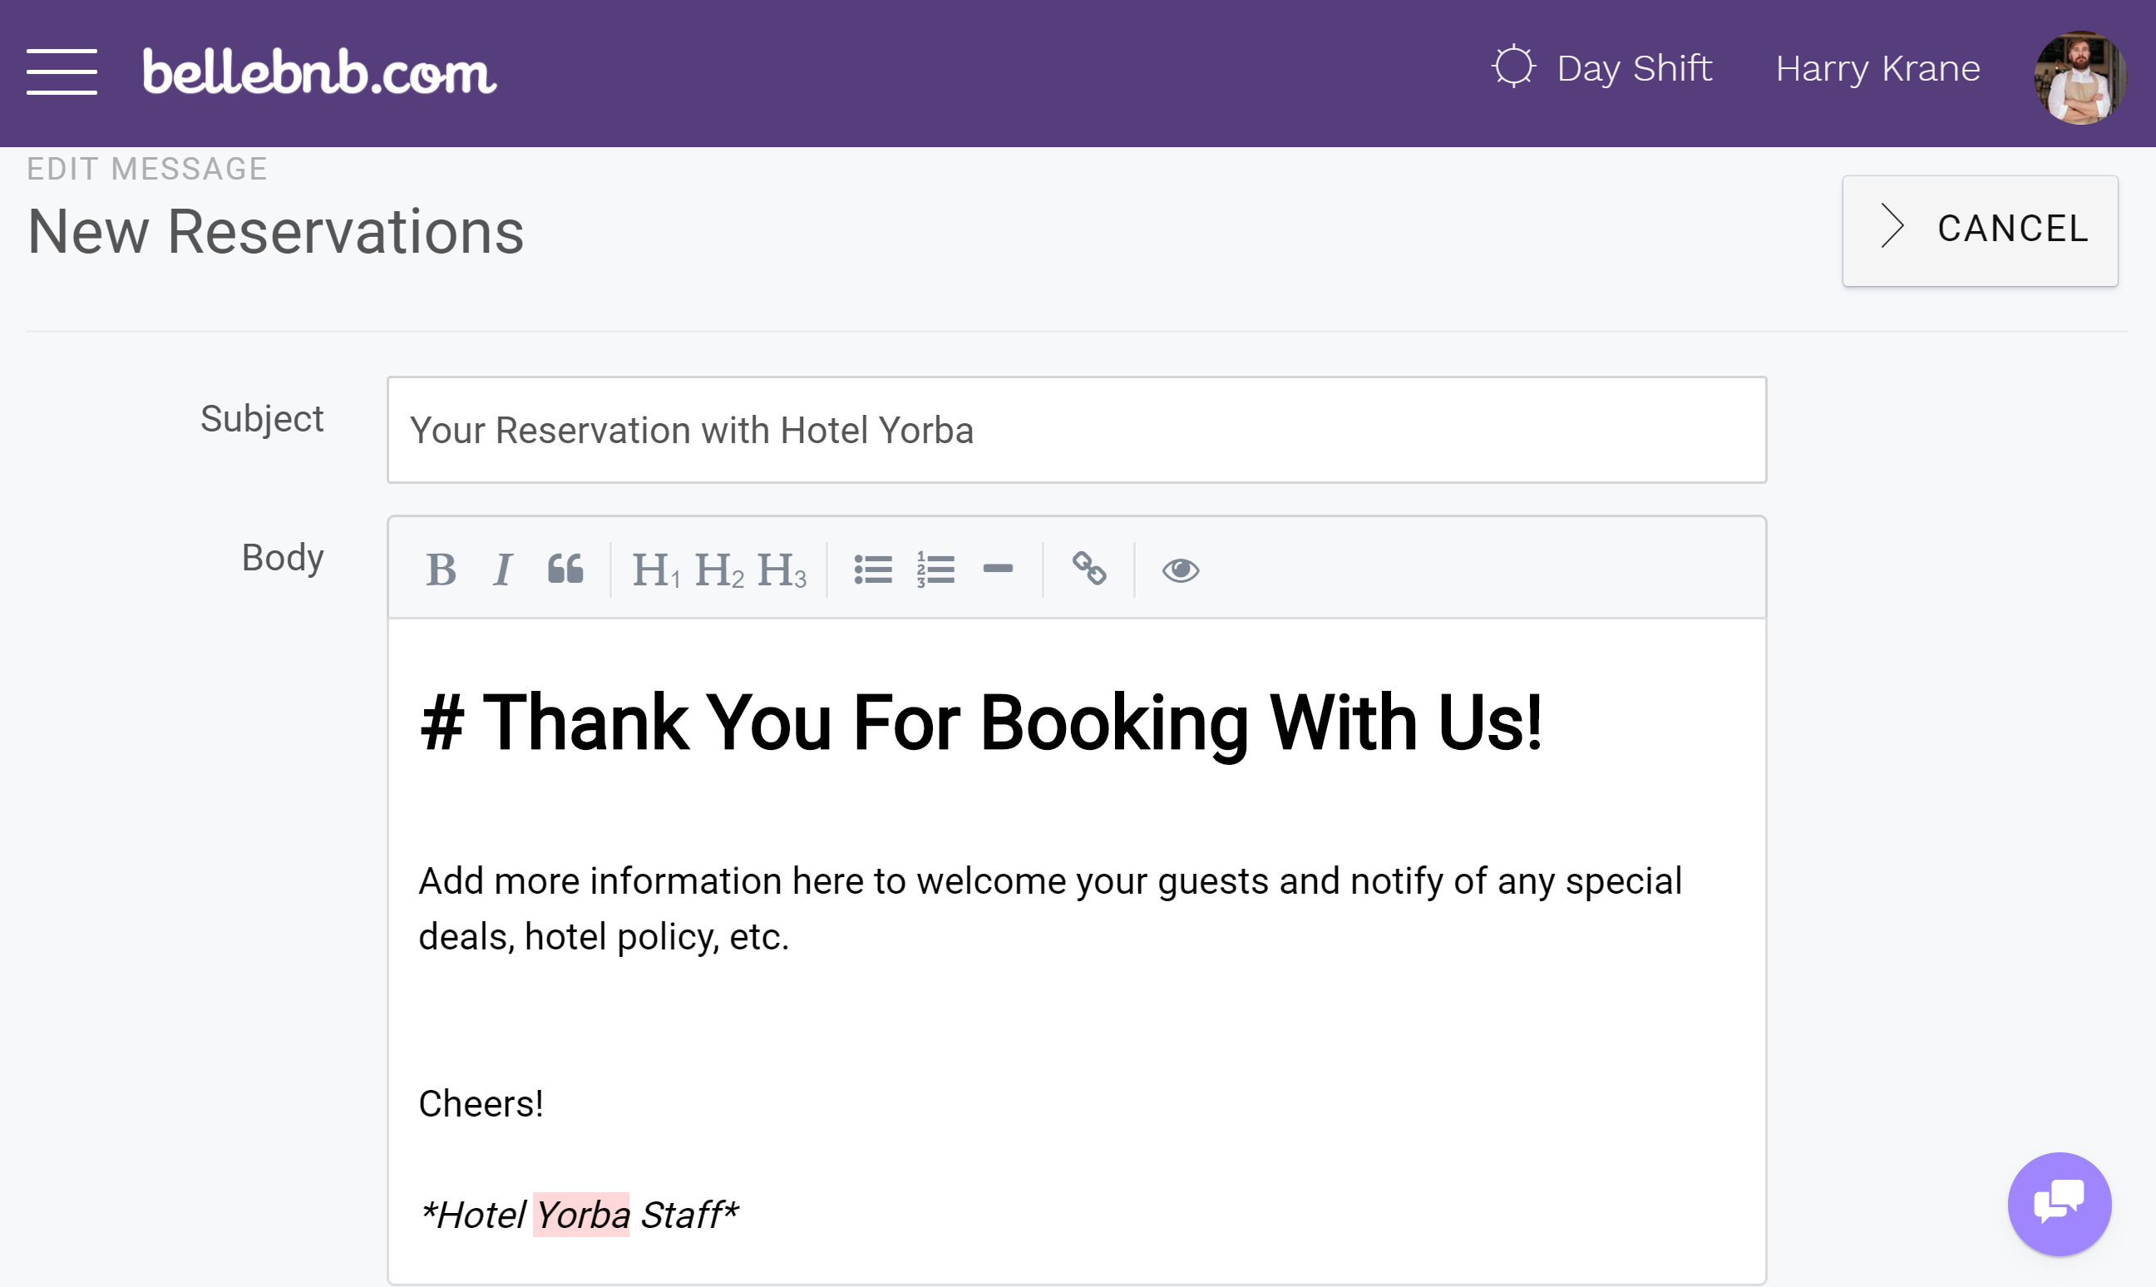The image size is (2156, 1287).
Task: Click the 'Cheers!' line in the body
Action: click(x=481, y=1104)
